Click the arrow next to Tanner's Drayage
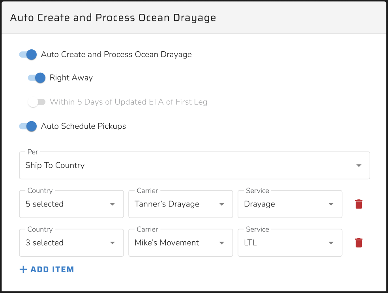 pos(221,204)
